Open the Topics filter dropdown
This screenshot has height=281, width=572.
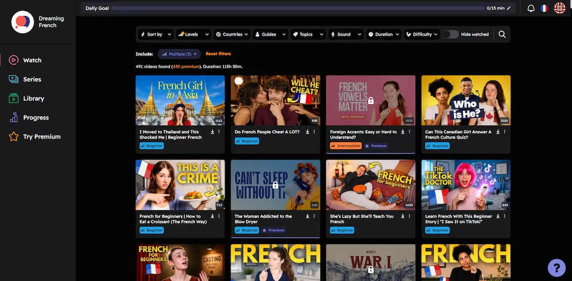point(308,34)
